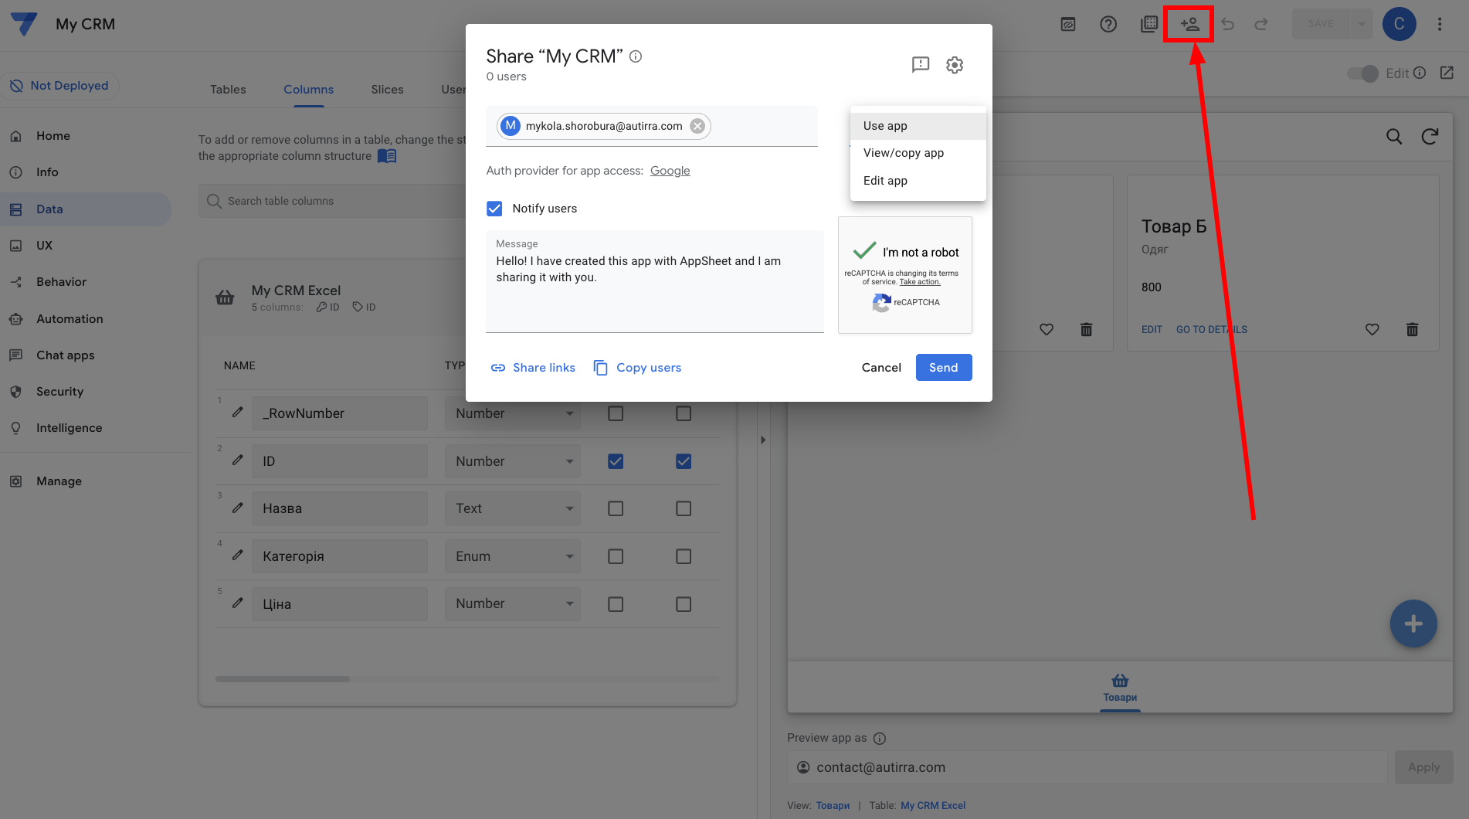Select Use app permission option
The image size is (1469, 819).
[918, 126]
